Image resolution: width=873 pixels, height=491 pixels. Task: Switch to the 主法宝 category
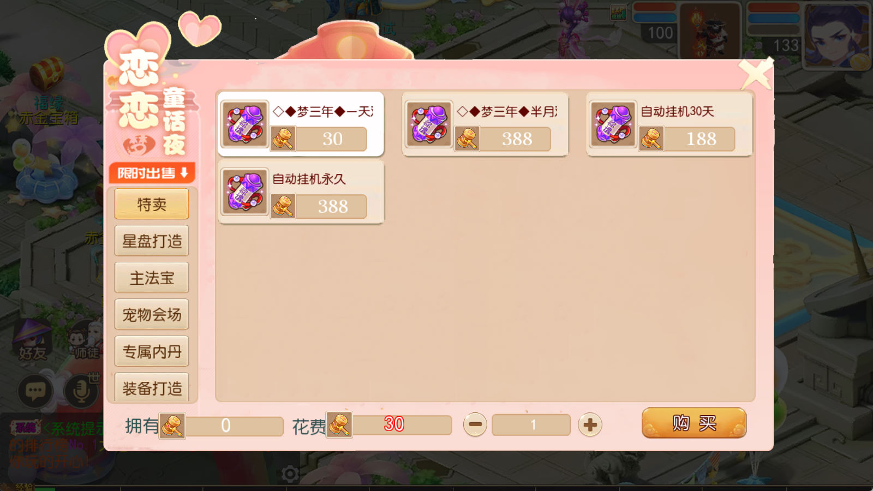coord(152,278)
